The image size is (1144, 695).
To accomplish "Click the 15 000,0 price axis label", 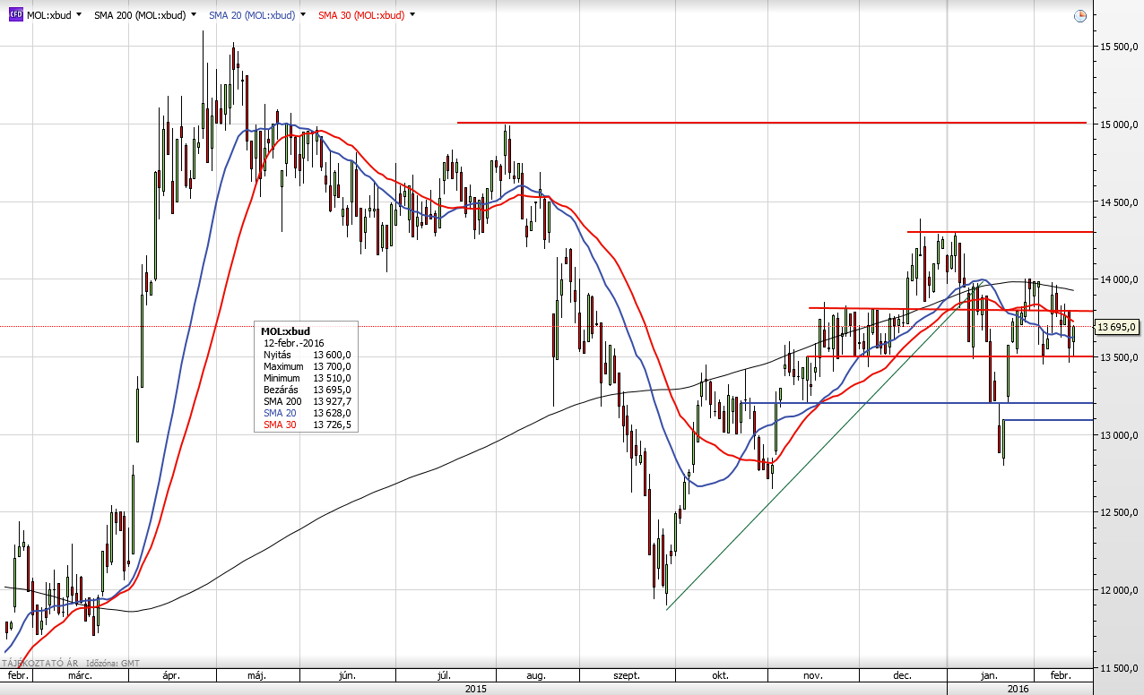I will [1121, 124].
